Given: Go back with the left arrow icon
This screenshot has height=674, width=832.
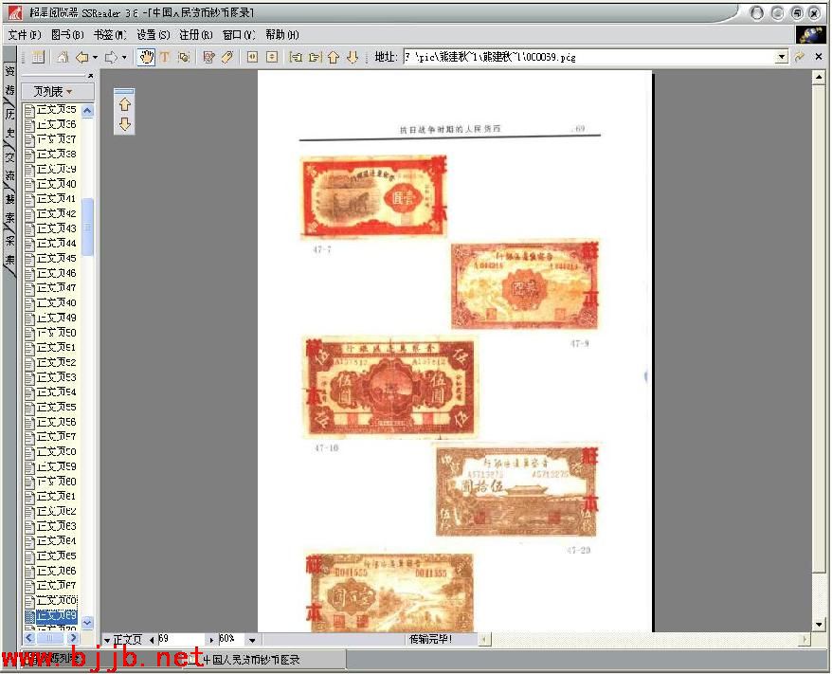Looking at the screenshot, I should point(82,57).
